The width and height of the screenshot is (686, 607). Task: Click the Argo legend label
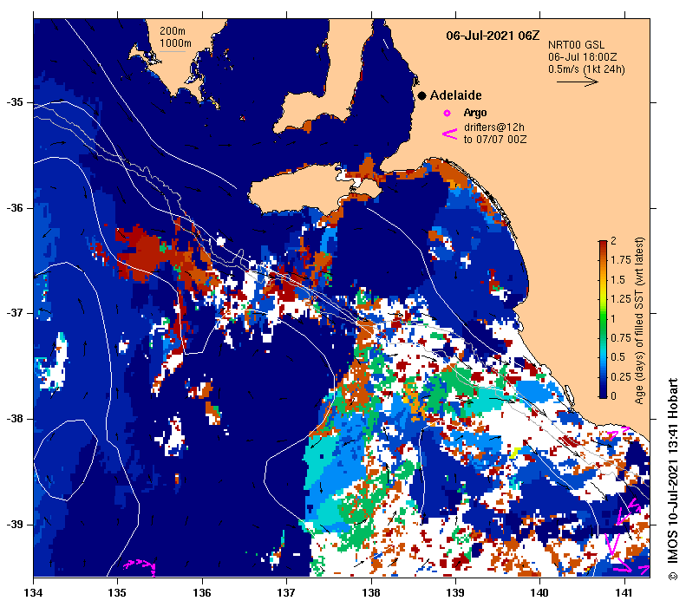click(x=475, y=113)
